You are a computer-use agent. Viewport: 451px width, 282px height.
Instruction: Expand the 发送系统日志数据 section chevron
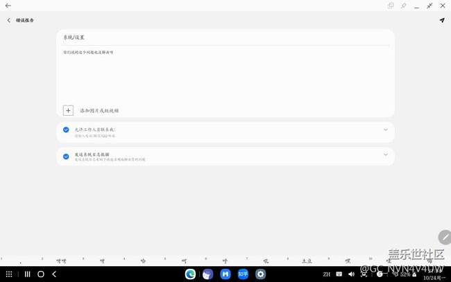(x=386, y=155)
